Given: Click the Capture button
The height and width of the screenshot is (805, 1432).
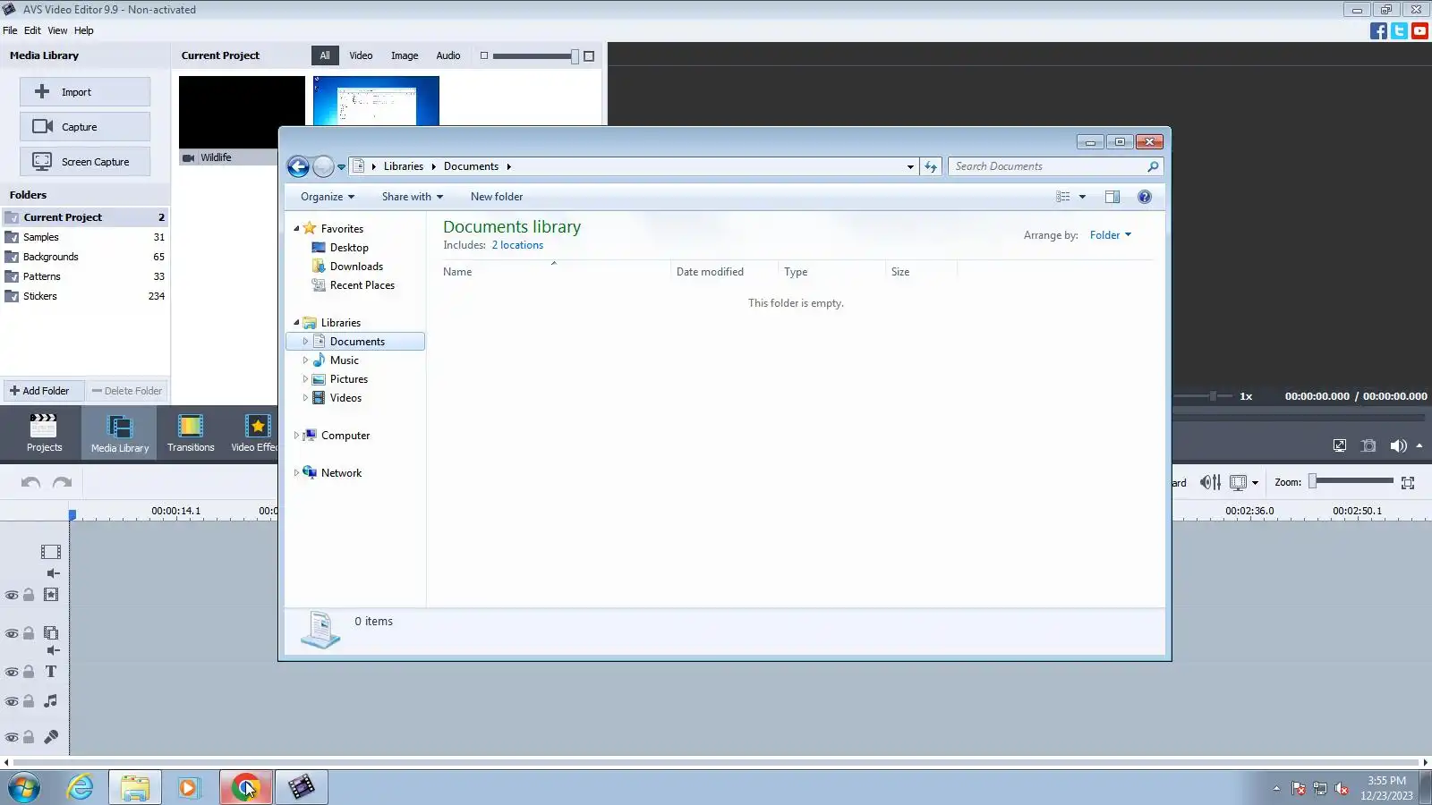Looking at the screenshot, I should tap(85, 127).
